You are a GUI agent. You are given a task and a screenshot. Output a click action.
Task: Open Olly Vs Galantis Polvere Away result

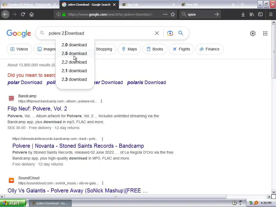point(77,191)
